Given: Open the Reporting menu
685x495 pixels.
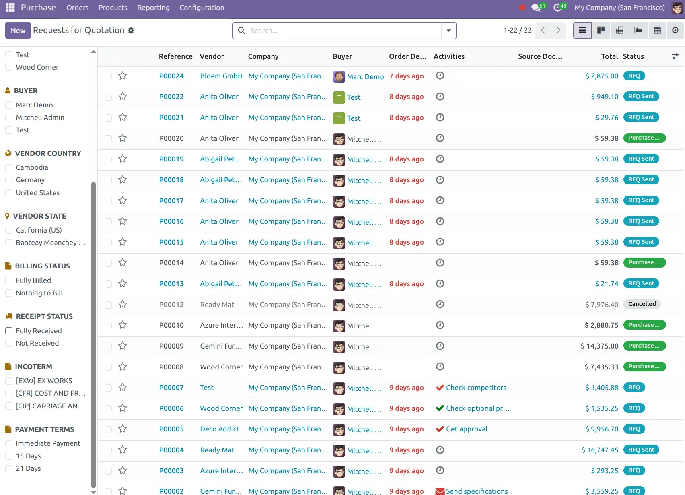Looking at the screenshot, I should (153, 8).
